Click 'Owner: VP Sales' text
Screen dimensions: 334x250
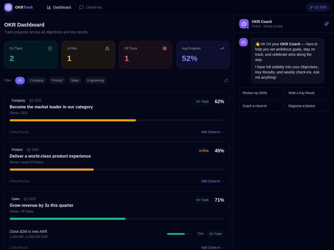[21, 211]
